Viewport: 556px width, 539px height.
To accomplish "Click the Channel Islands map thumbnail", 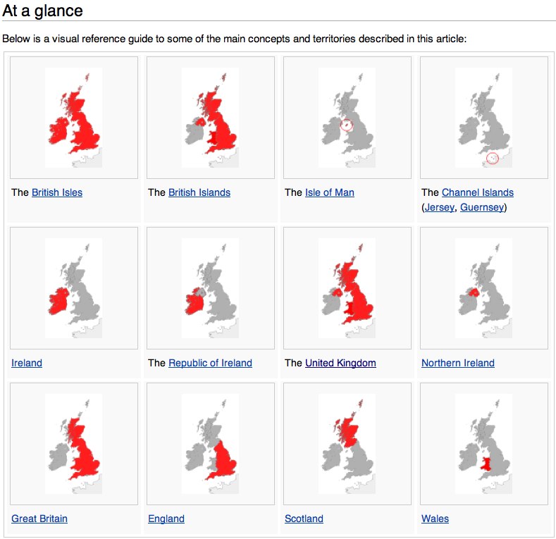I will pyautogui.click(x=483, y=117).
